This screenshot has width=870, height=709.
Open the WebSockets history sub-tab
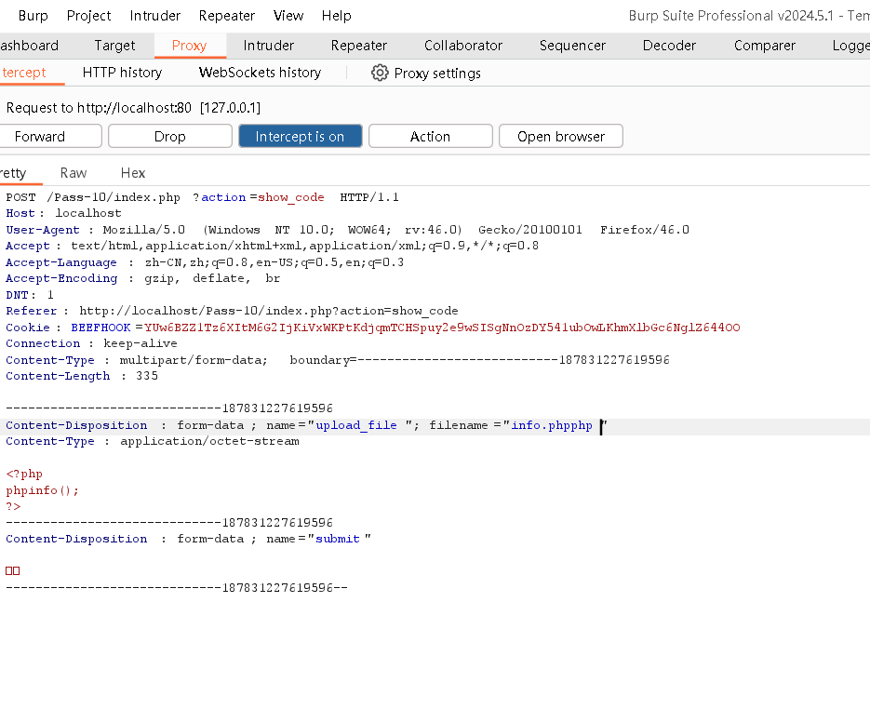coord(260,73)
